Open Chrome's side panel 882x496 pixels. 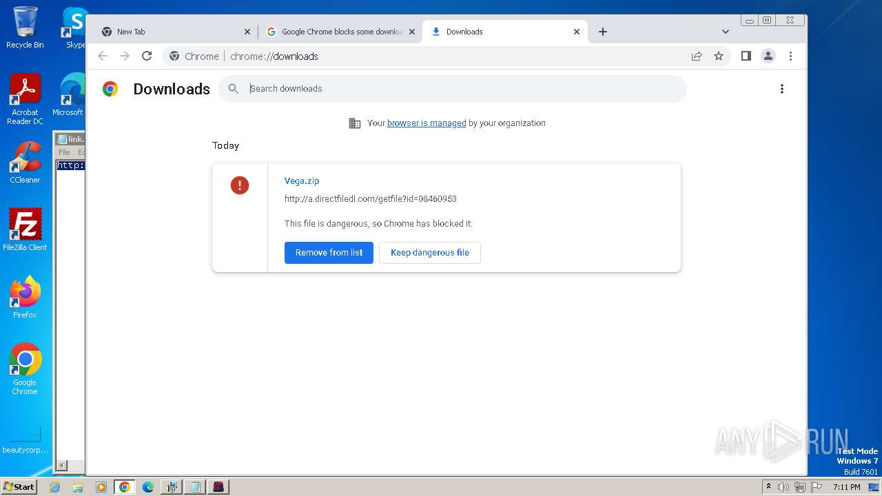(x=746, y=56)
